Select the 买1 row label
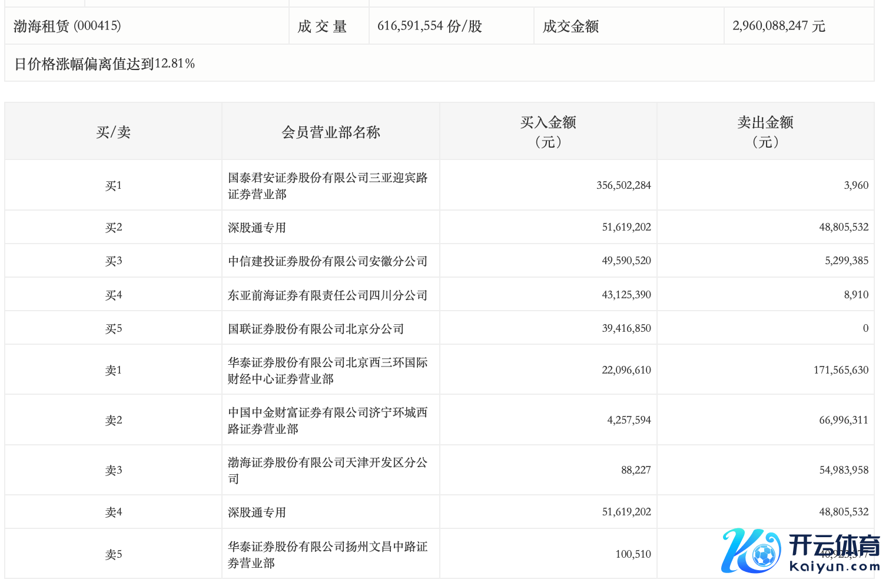Viewport: 889px width, 586px height. click(x=113, y=185)
